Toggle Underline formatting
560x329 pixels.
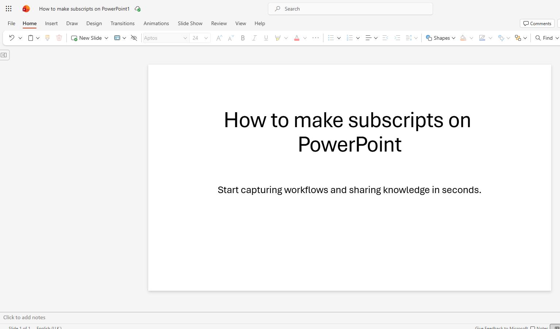[266, 38]
